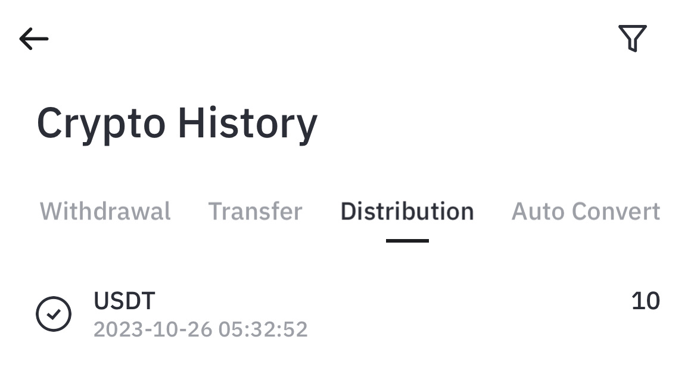Open the filter funnel icon
Viewport: 697px width, 377px height.
[632, 39]
